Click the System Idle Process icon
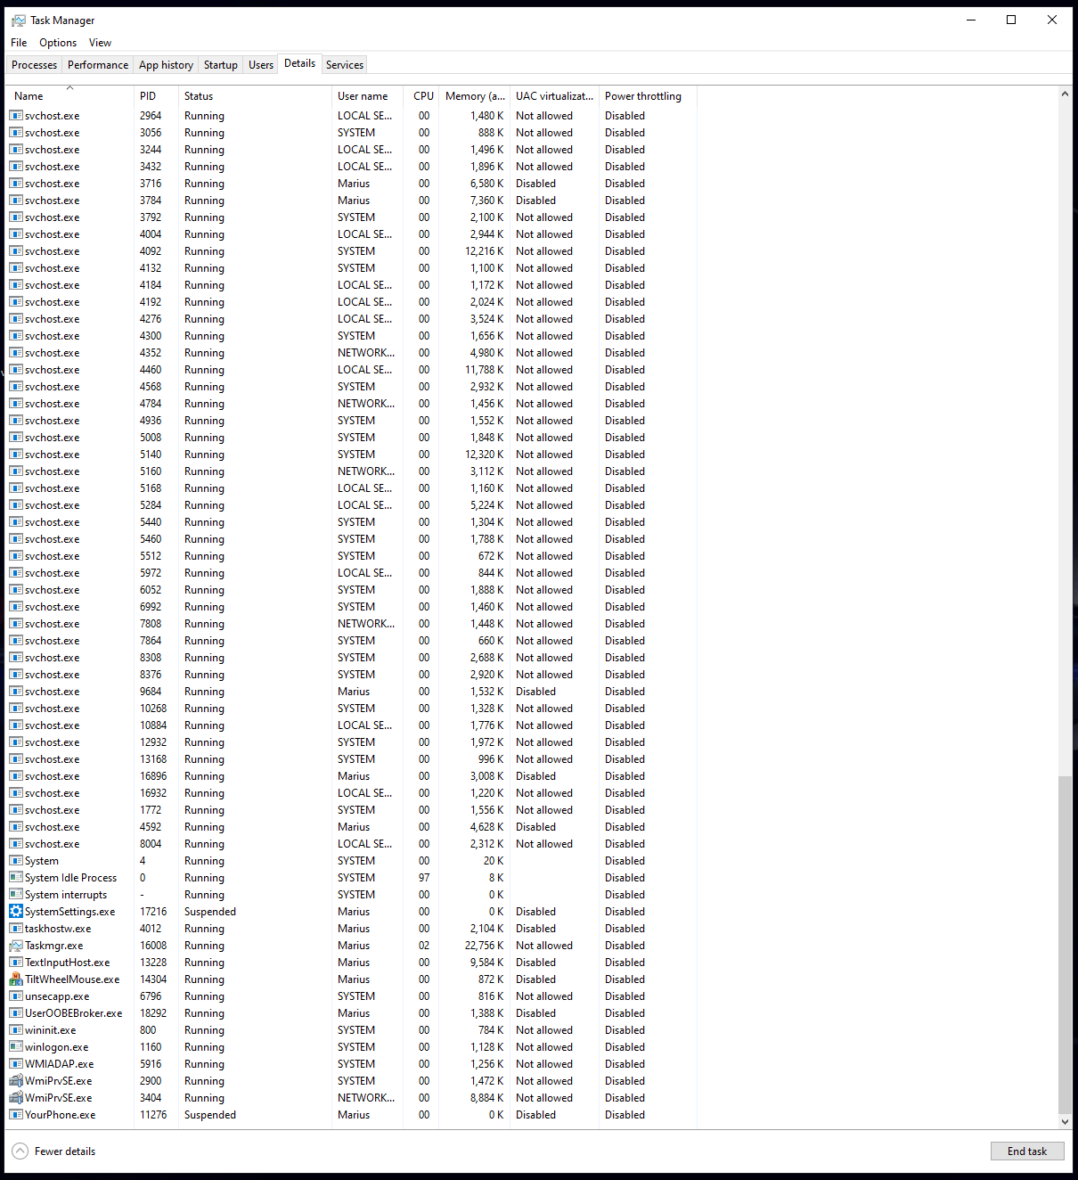Viewport: 1078px width, 1180px height. click(x=16, y=878)
